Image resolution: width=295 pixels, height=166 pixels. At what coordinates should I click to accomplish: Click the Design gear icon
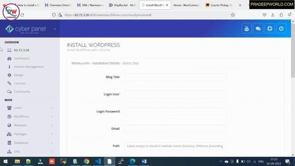(x=9, y=75)
